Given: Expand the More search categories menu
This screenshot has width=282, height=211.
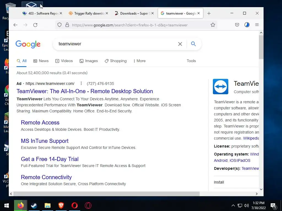Looking at the screenshot, I should (139, 61).
